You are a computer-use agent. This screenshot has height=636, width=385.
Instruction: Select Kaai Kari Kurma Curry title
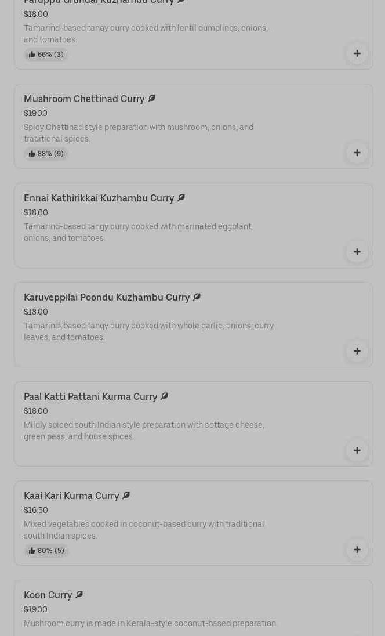point(71,496)
